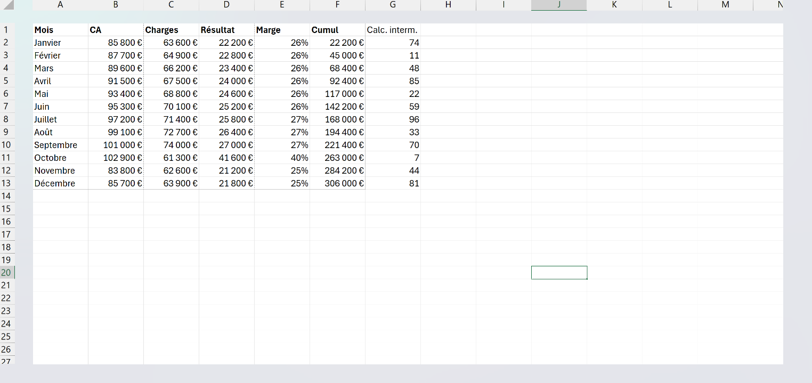
Task: Select row 1 header
Action: coord(6,30)
